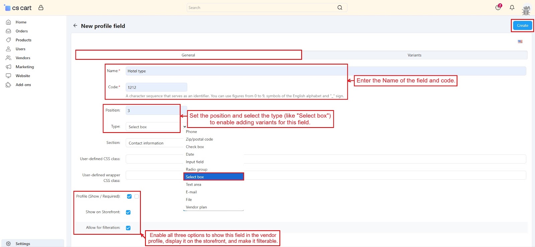Switch to the Variants tab

414,55
